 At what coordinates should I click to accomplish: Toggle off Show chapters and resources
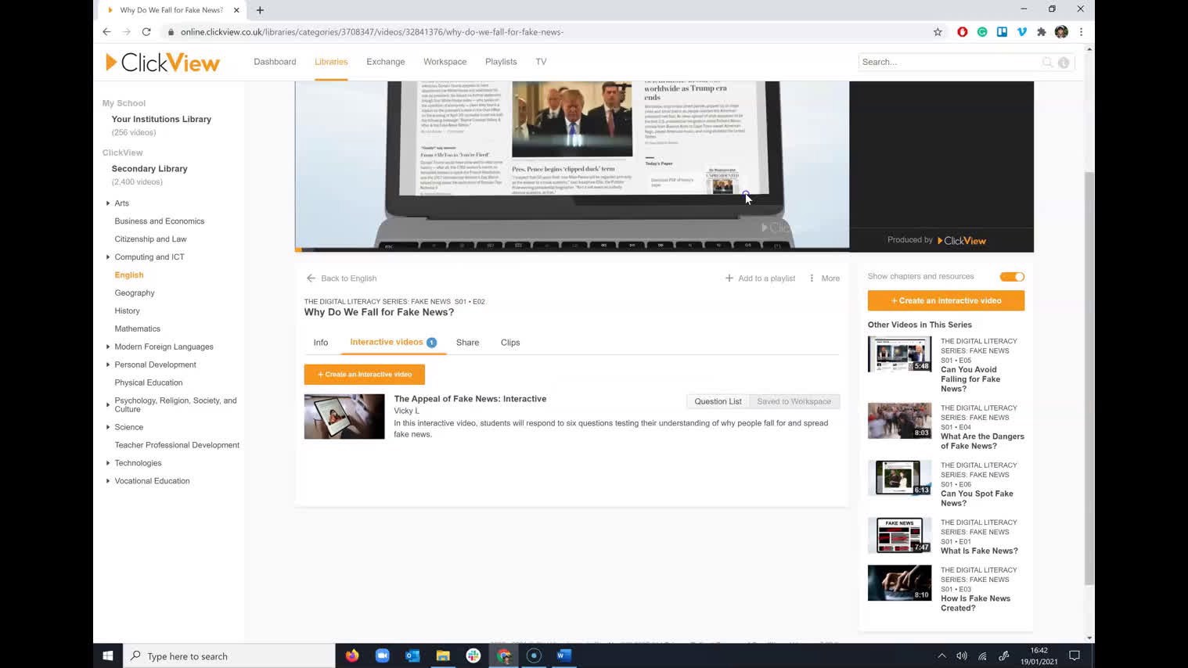tap(1012, 276)
